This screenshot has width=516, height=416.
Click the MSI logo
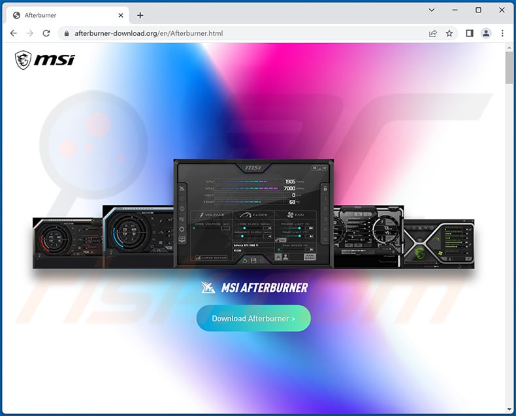45,60
